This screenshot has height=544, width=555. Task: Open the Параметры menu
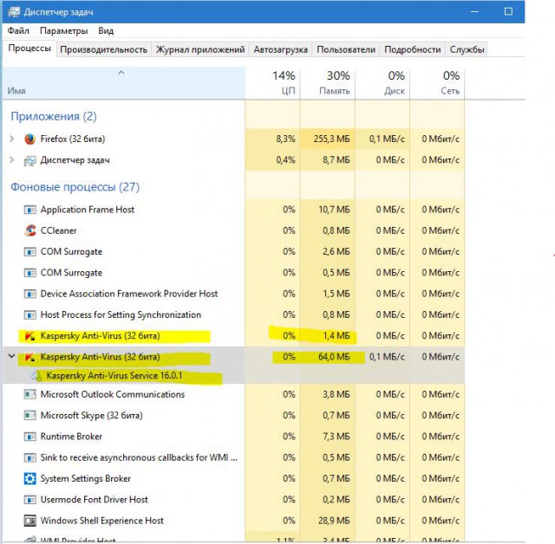[x=63, y=30]
